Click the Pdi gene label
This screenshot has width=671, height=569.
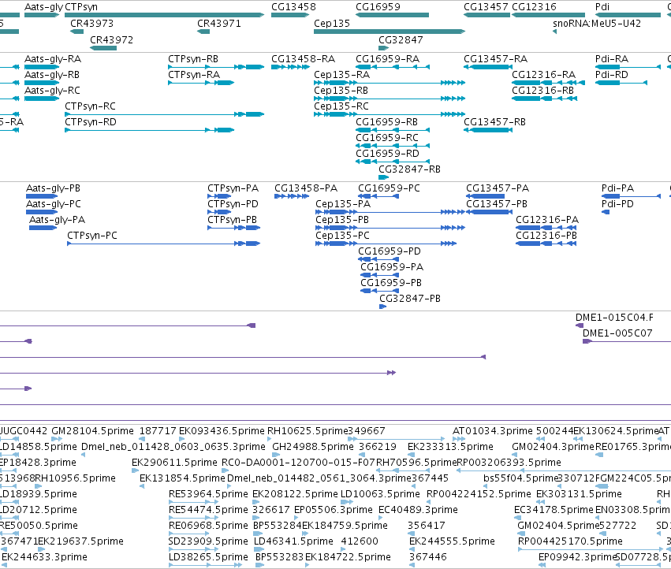[x=602, y=7]
